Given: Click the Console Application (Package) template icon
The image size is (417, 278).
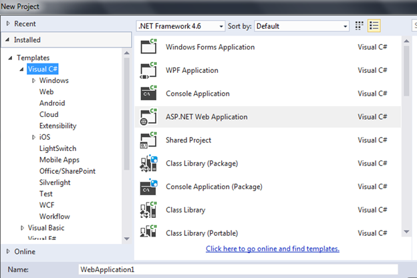Looking at the screenshot, I should point(148,186).
